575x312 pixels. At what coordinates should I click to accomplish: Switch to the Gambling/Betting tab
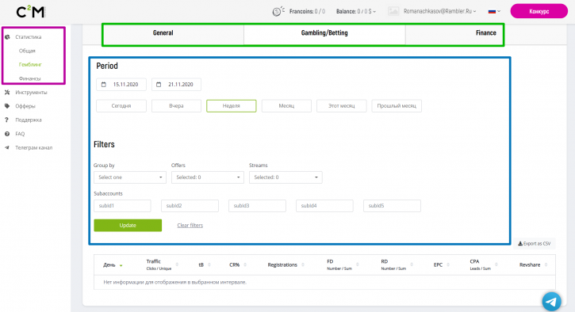(x=324, y=33)
